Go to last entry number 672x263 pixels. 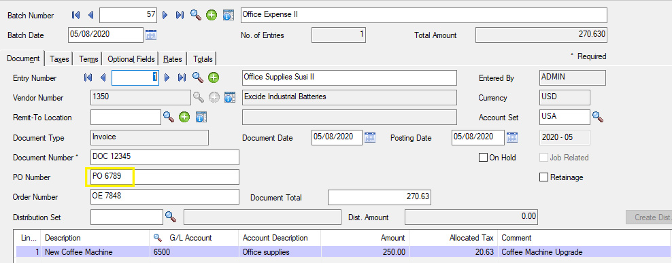182,77
